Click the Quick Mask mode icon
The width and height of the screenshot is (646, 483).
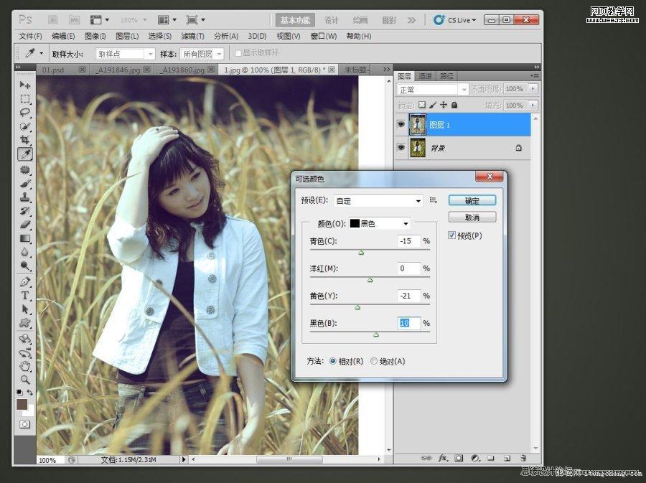[x=24, y=424]
